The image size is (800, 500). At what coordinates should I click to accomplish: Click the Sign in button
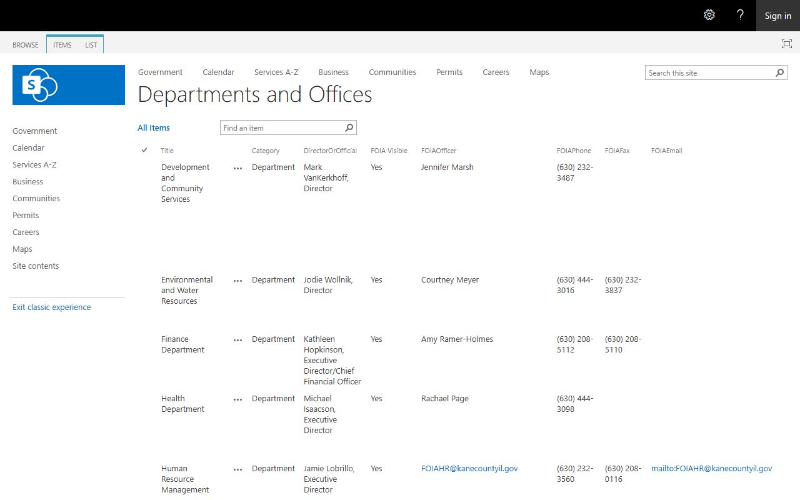778,16
